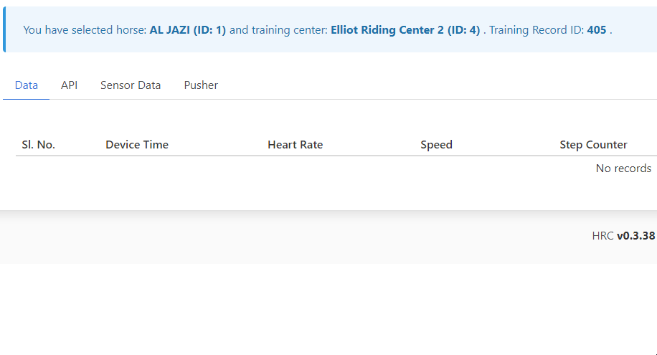Open the API tab

tap(69, 85)
